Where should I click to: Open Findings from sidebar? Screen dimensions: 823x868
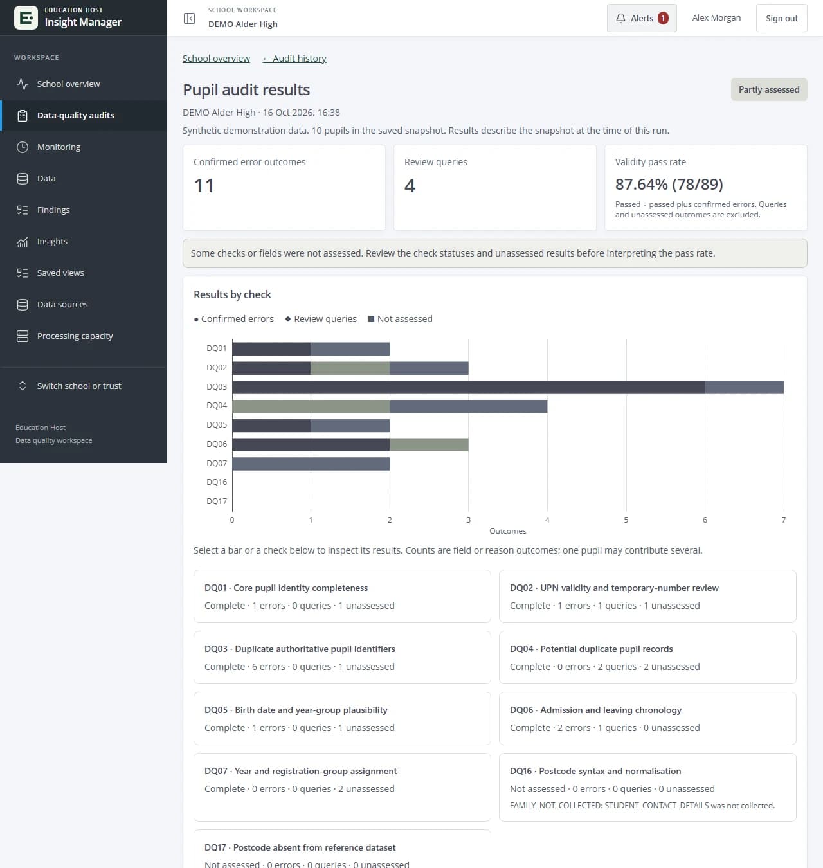coord(84,210)
